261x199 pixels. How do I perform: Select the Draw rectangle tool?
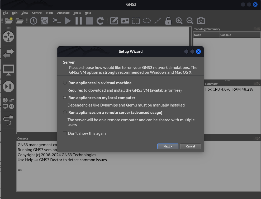(x=136, y=21)
